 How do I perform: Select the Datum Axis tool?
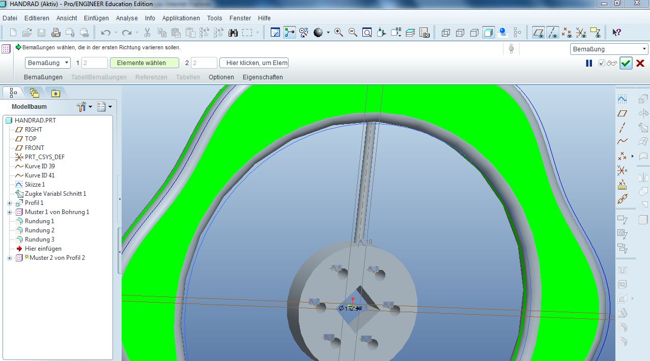coord(622,127)
